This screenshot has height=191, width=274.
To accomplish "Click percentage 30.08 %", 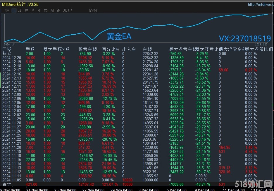I will 109,135.
